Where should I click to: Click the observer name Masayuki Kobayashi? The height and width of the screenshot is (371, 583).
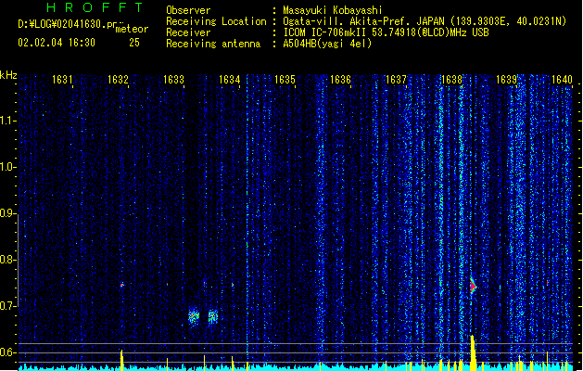333,10
